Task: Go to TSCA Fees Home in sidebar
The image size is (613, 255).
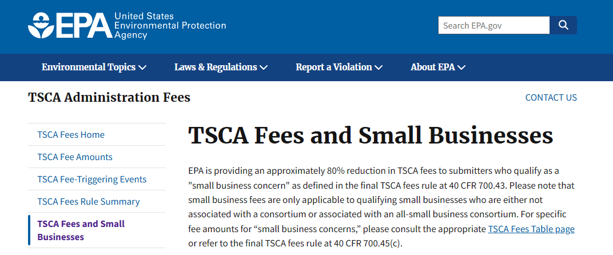Action: [x=71, y=135]
